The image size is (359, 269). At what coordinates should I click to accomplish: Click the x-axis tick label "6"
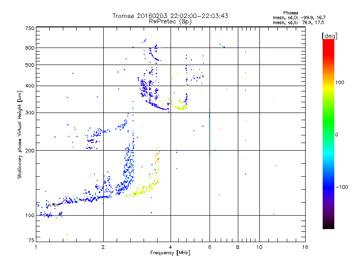coord(210,247)
